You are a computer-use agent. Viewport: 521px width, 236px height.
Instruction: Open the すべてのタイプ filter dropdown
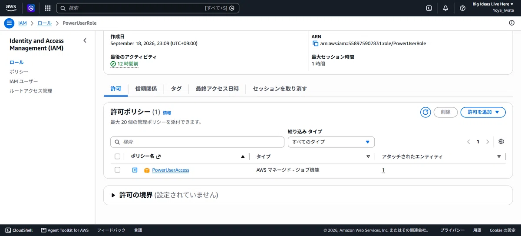pos(331,142)
